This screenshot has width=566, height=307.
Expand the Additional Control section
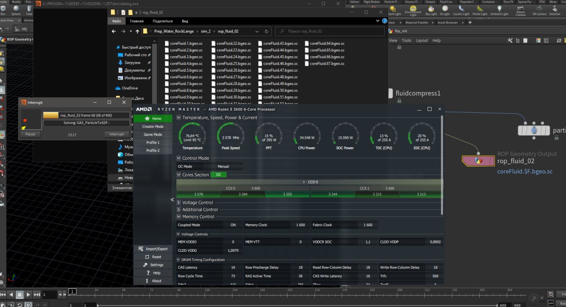179,210
